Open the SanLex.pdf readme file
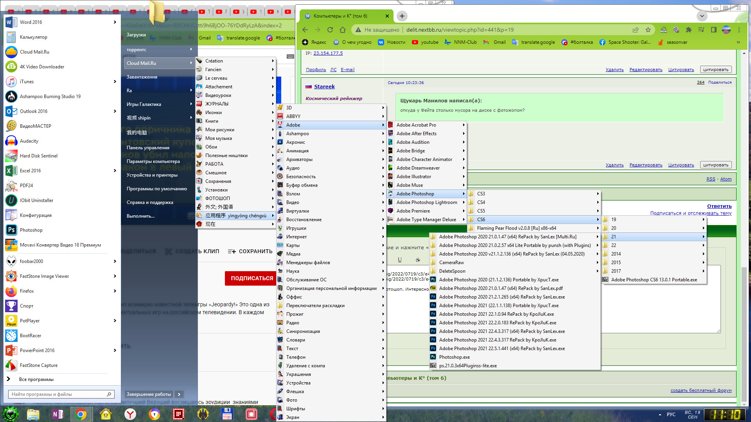The width and height of the screenshot is (751, 422). pos(515,288)
